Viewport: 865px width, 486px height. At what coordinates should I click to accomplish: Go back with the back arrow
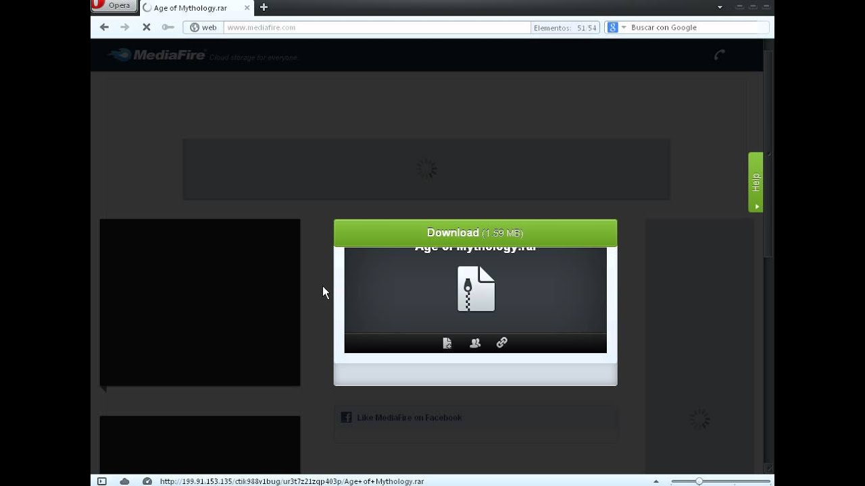[x=104, y=27]
